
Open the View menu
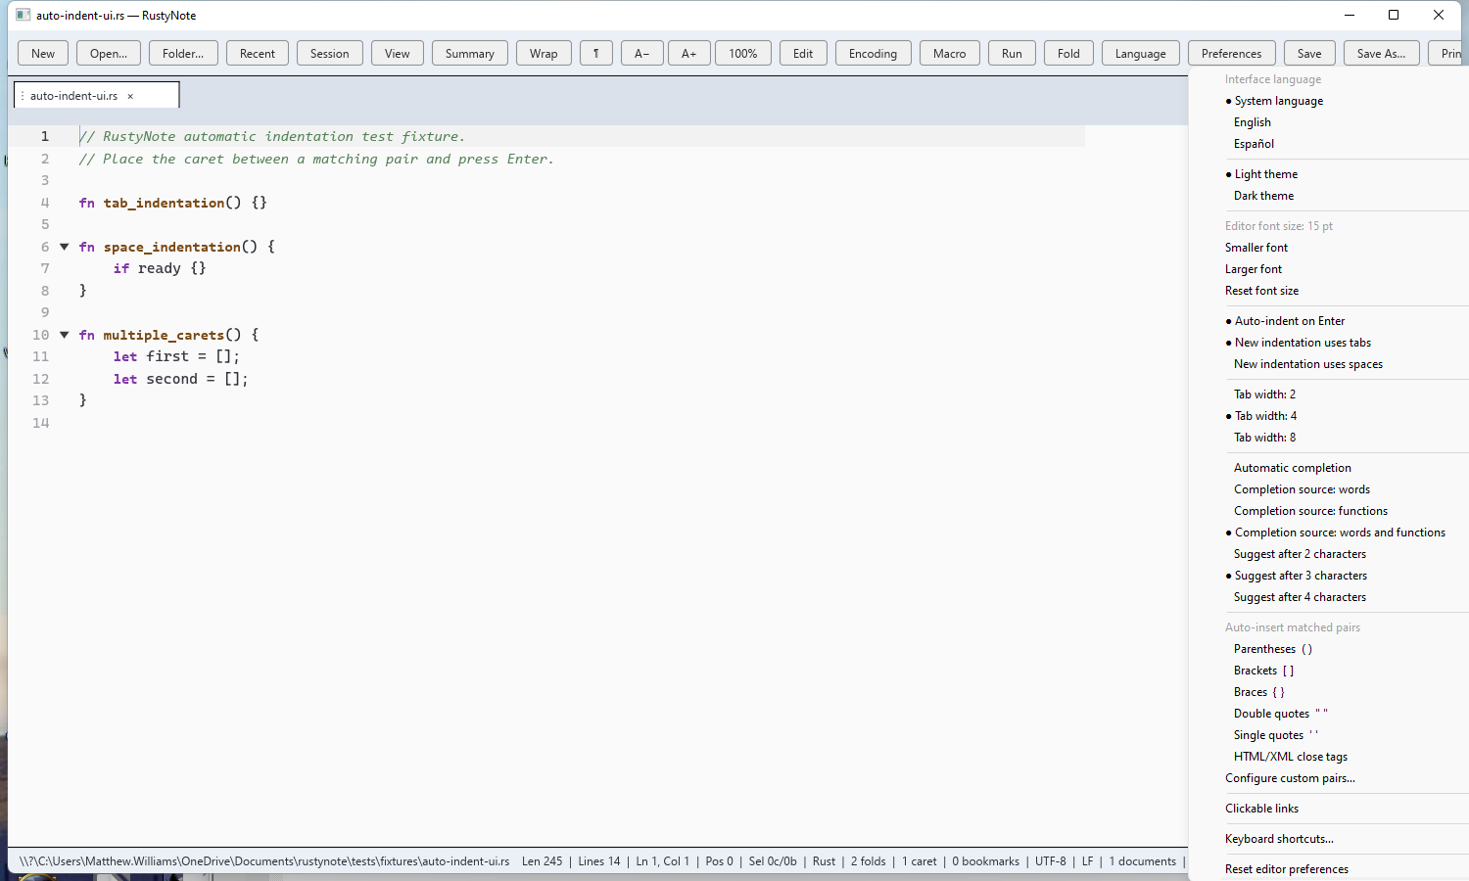click(x=398, y=53)
